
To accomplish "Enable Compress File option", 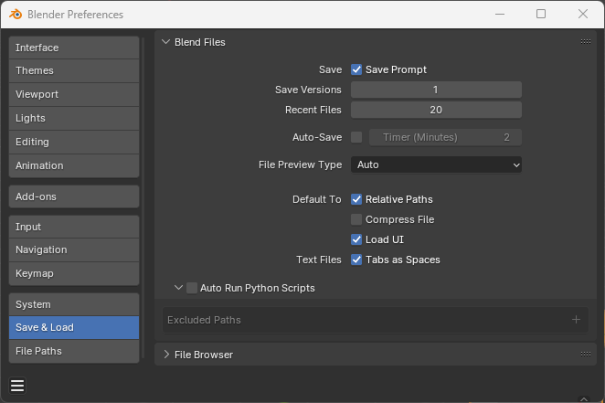I will [356, 219].
